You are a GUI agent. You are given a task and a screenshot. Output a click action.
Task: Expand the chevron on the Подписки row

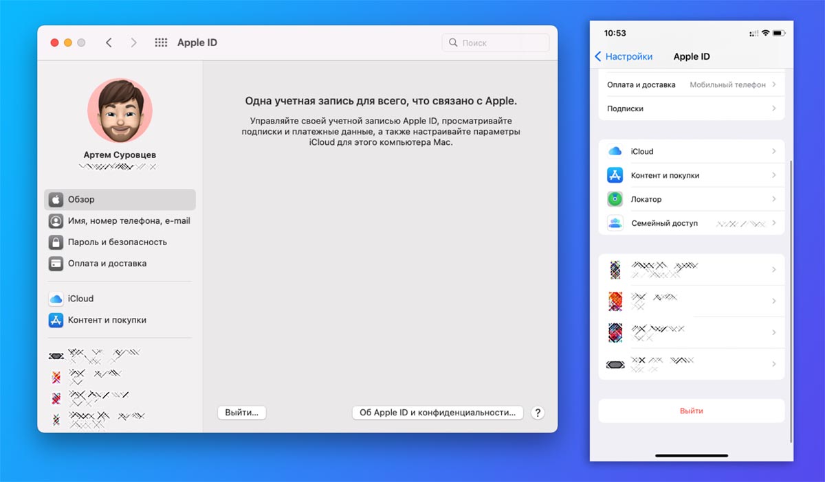pyautogui.click(x=774, y=108)
